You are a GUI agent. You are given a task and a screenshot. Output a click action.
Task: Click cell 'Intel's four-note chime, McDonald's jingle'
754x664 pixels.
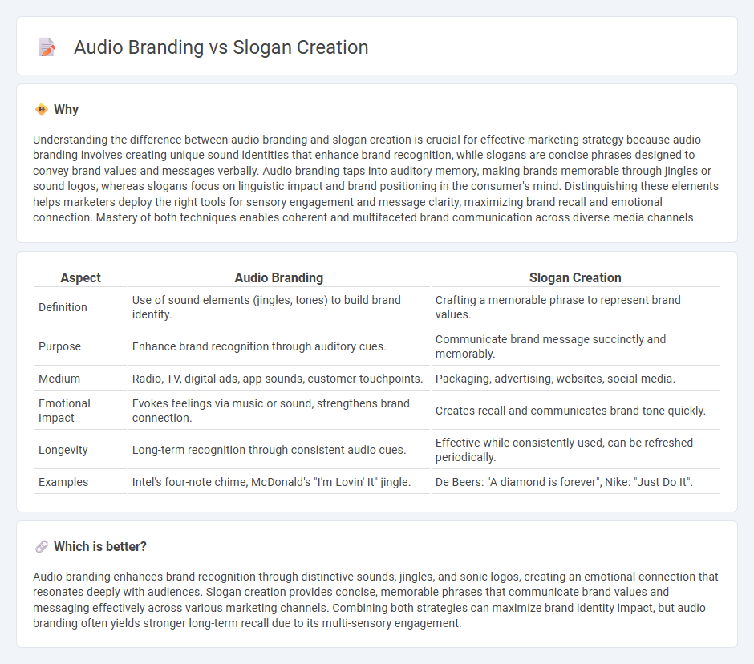279,482
